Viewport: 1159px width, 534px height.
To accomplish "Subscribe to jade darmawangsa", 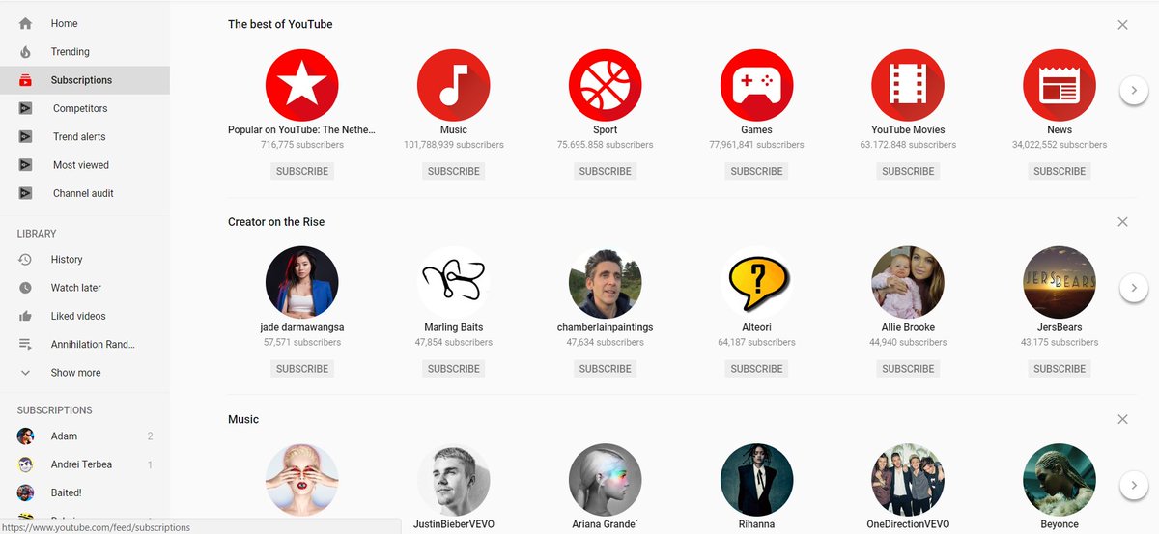I will (x=302, y=369).
